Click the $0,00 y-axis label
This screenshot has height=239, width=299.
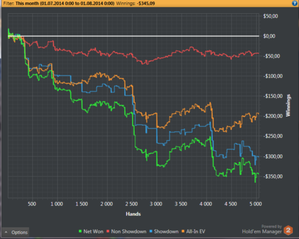269,36
